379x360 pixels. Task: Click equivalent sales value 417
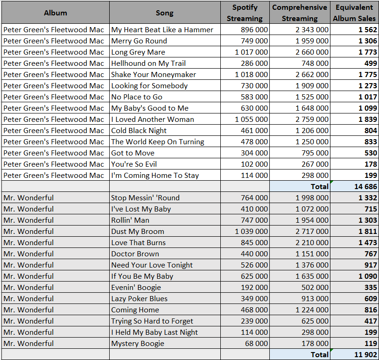tap(354, 321)
